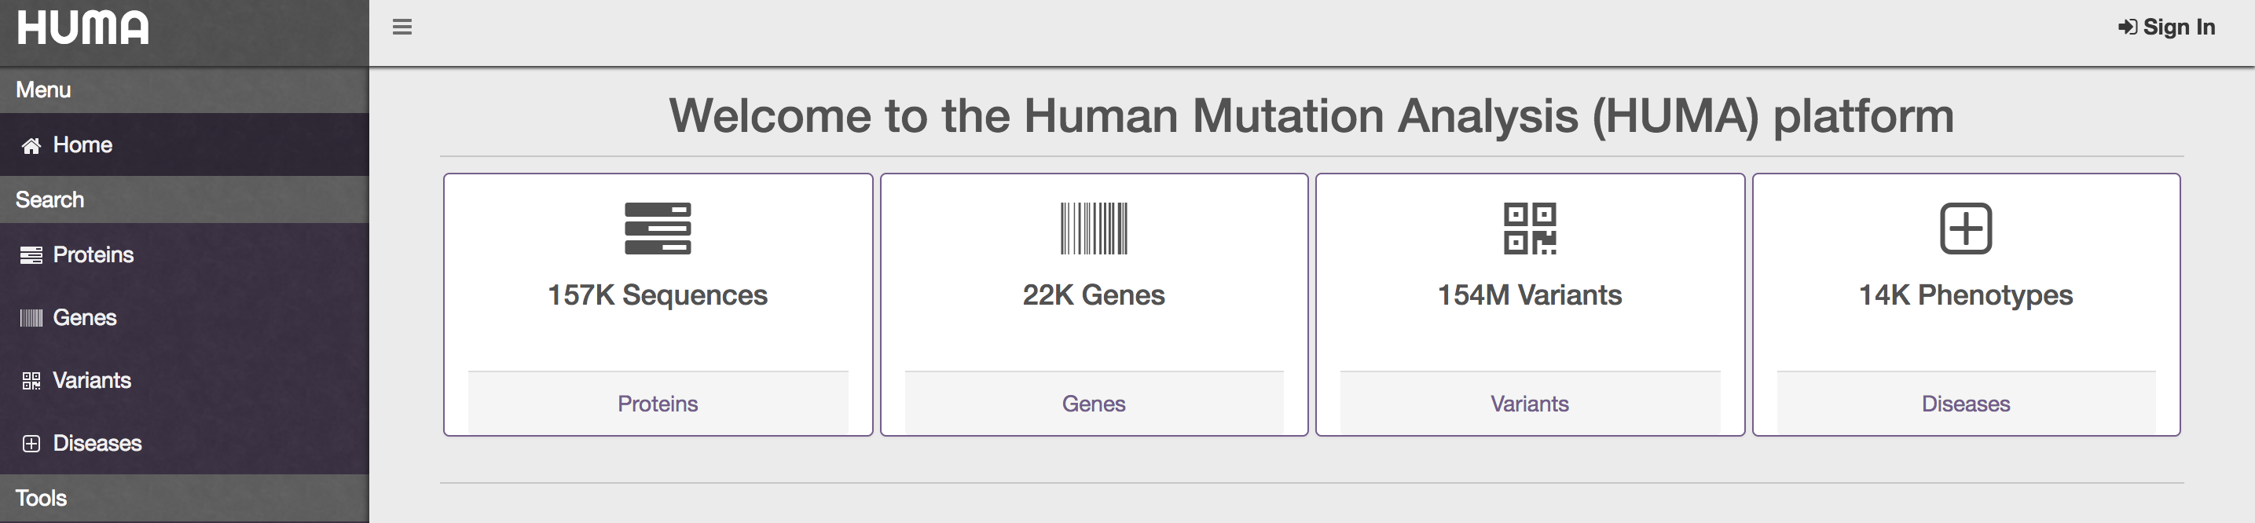Viewport: 2255px width, 523px height.
Task: Select Proteins under Search in sidebar
Action: pyautogui.click(x=184, y=254)
